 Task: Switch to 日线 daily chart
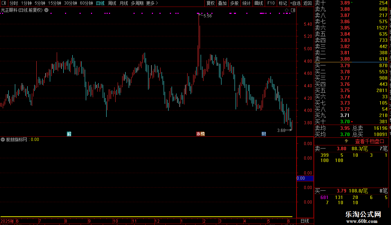100,3
